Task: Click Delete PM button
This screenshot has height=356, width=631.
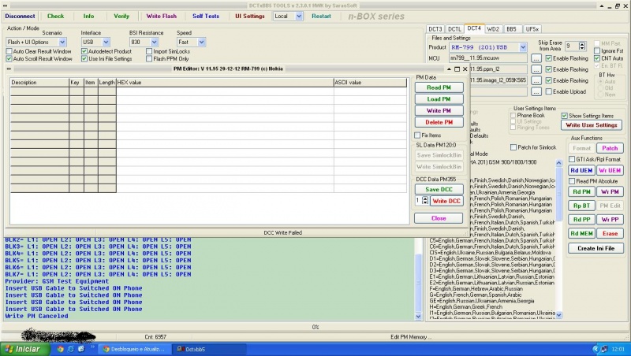Action: (439, 122)
